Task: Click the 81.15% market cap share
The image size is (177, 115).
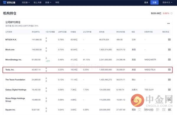Action: (86, 60)
